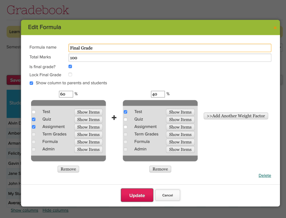Check Test in the 60% weight group
The width and height of the screenshot is (286, 218).
point(34,112)
